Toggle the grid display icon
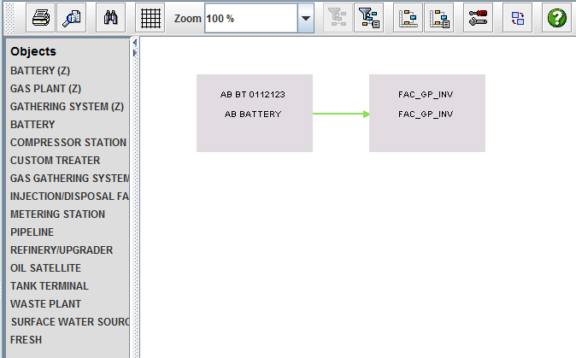 (150, 18)
